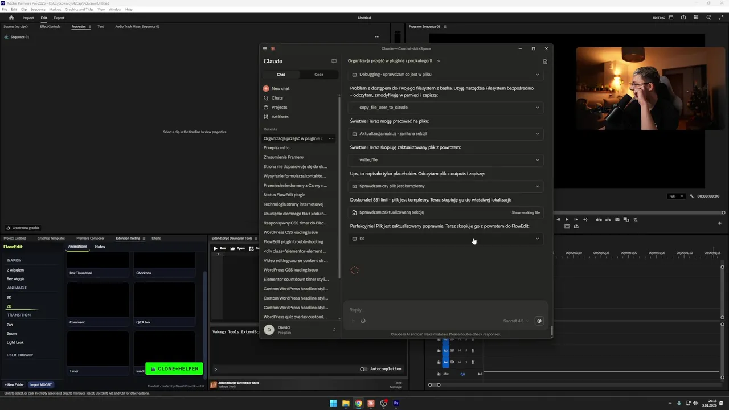Open the Claude hamburger menu
Image resolution: width=729 pixels, height=410 pixels.
264,48
